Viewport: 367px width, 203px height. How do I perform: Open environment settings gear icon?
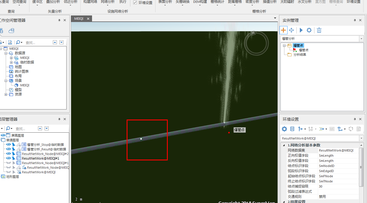284,129
